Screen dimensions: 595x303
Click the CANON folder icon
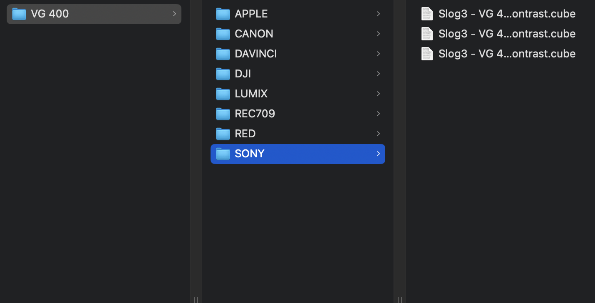tap(223, 34)
